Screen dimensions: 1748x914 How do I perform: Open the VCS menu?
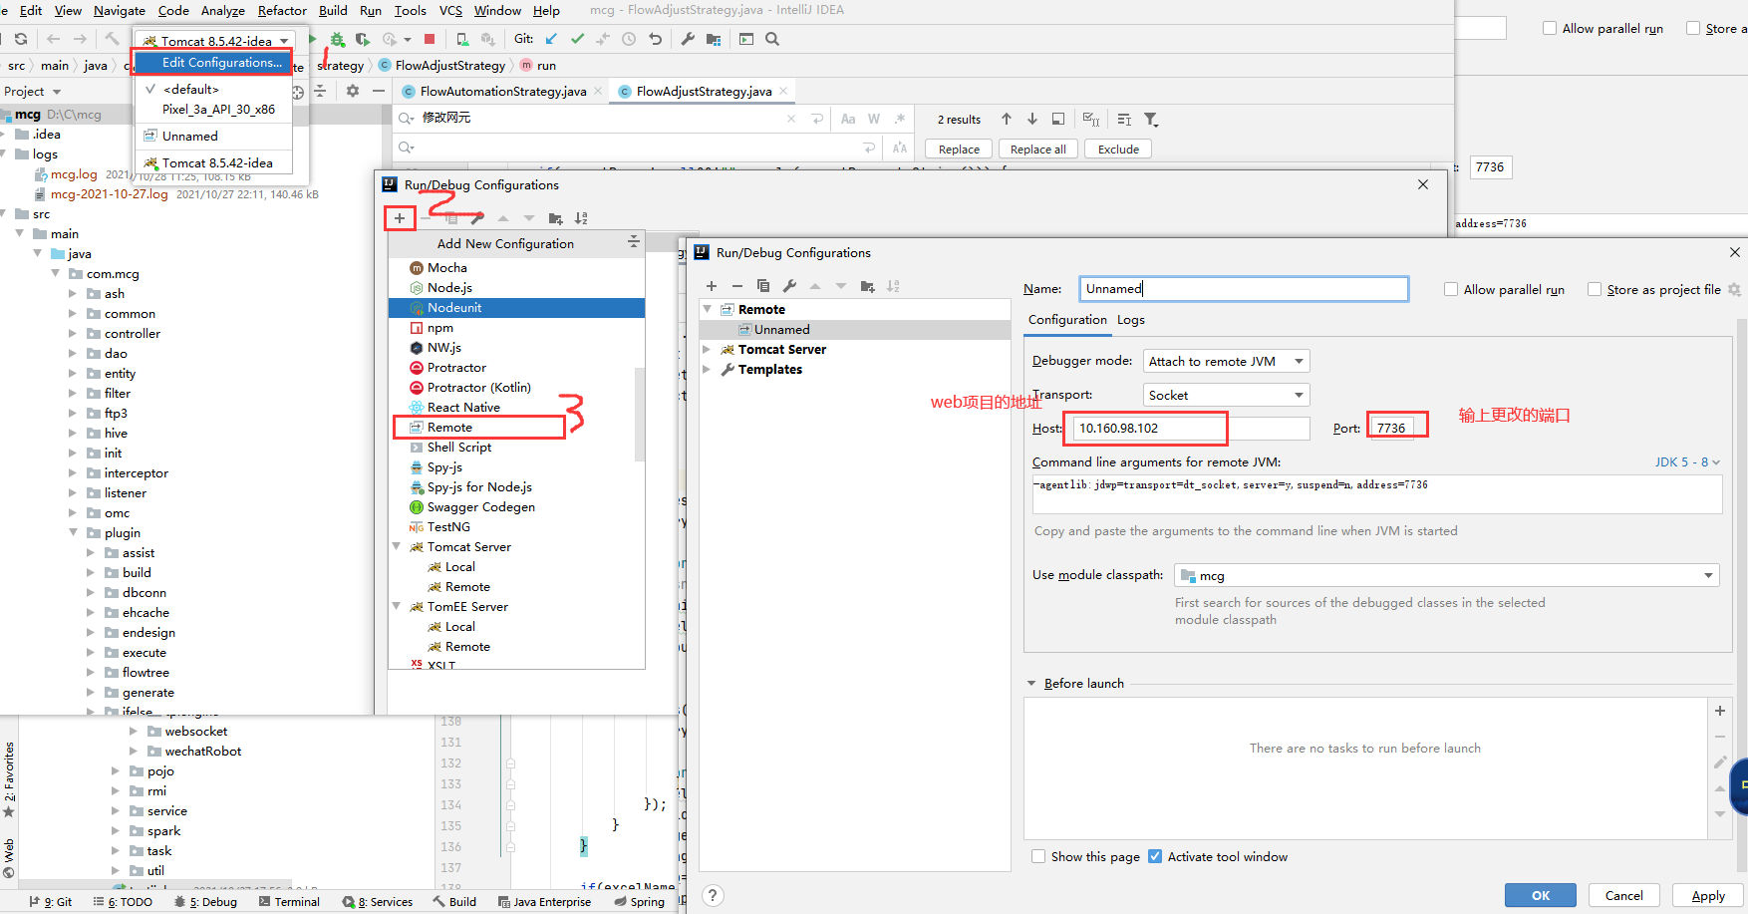[450, 10]
